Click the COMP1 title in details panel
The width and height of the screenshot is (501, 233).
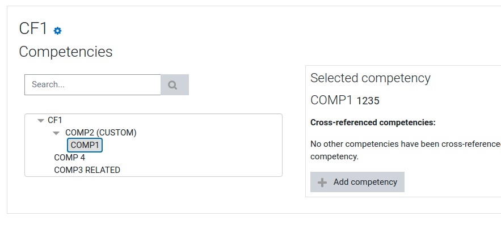click(x=331, y=100)
